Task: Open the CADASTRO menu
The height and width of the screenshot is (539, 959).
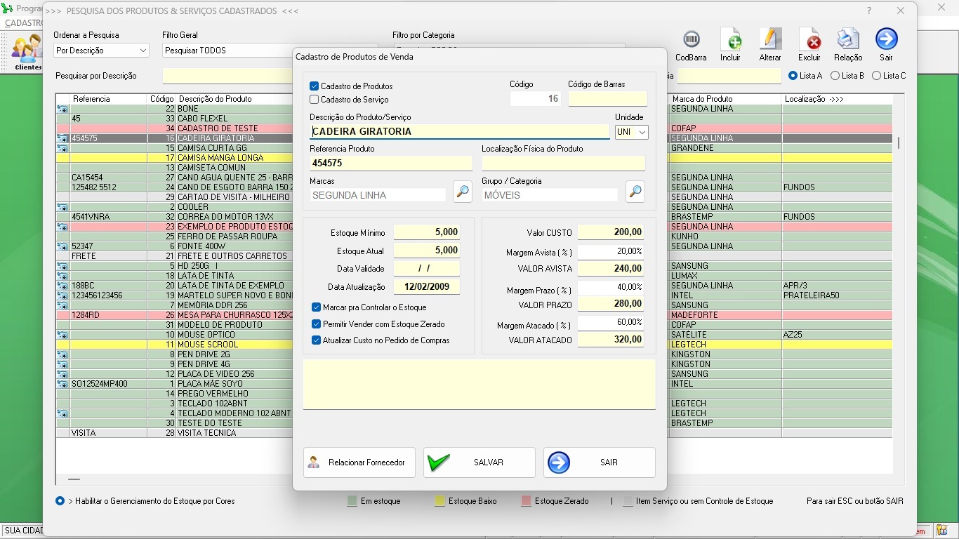Action: pyautogui.click(x=24, y=23)
